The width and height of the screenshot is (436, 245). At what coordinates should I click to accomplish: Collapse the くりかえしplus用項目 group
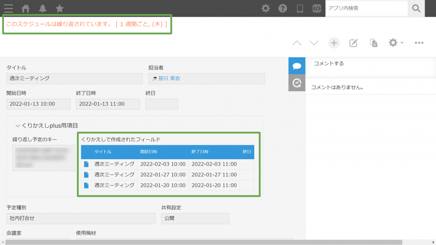(x=17, y=126)
